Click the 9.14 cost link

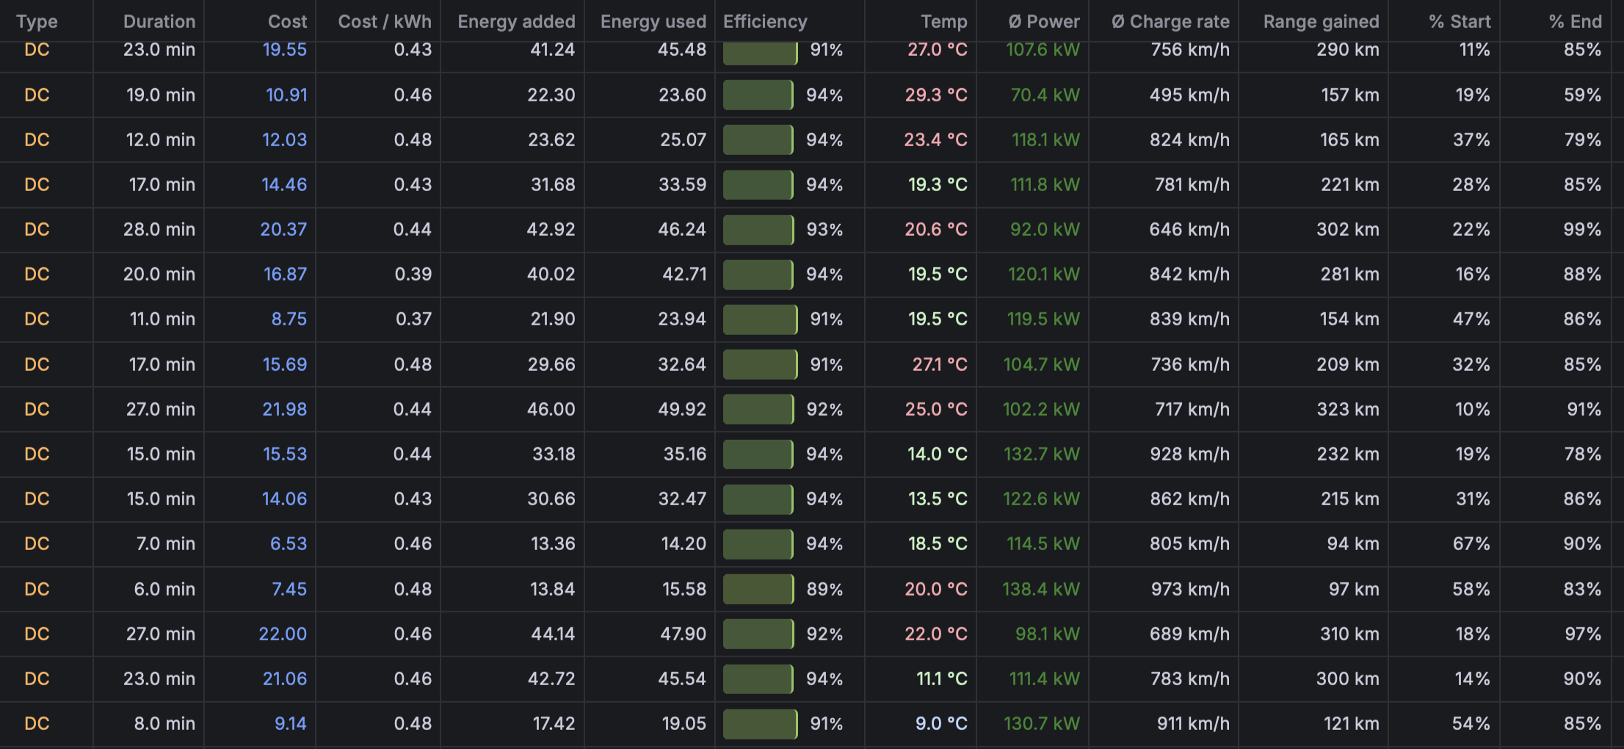(290, 723)
